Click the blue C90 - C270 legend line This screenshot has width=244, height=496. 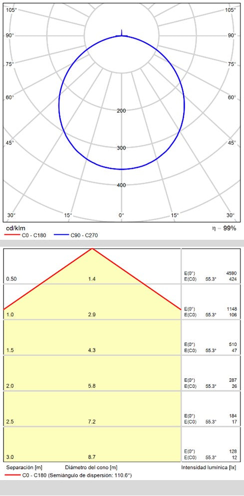[x=60, y=235]
